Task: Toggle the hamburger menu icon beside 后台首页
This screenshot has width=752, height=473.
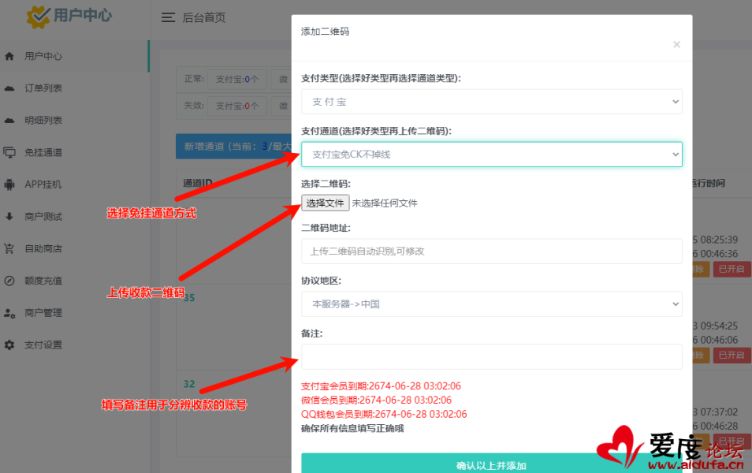Action: point(168,18)
